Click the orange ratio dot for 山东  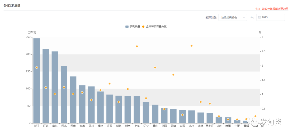point(55,94)
